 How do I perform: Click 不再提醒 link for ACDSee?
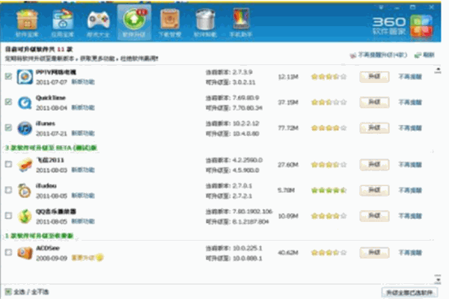pos(410,253)
